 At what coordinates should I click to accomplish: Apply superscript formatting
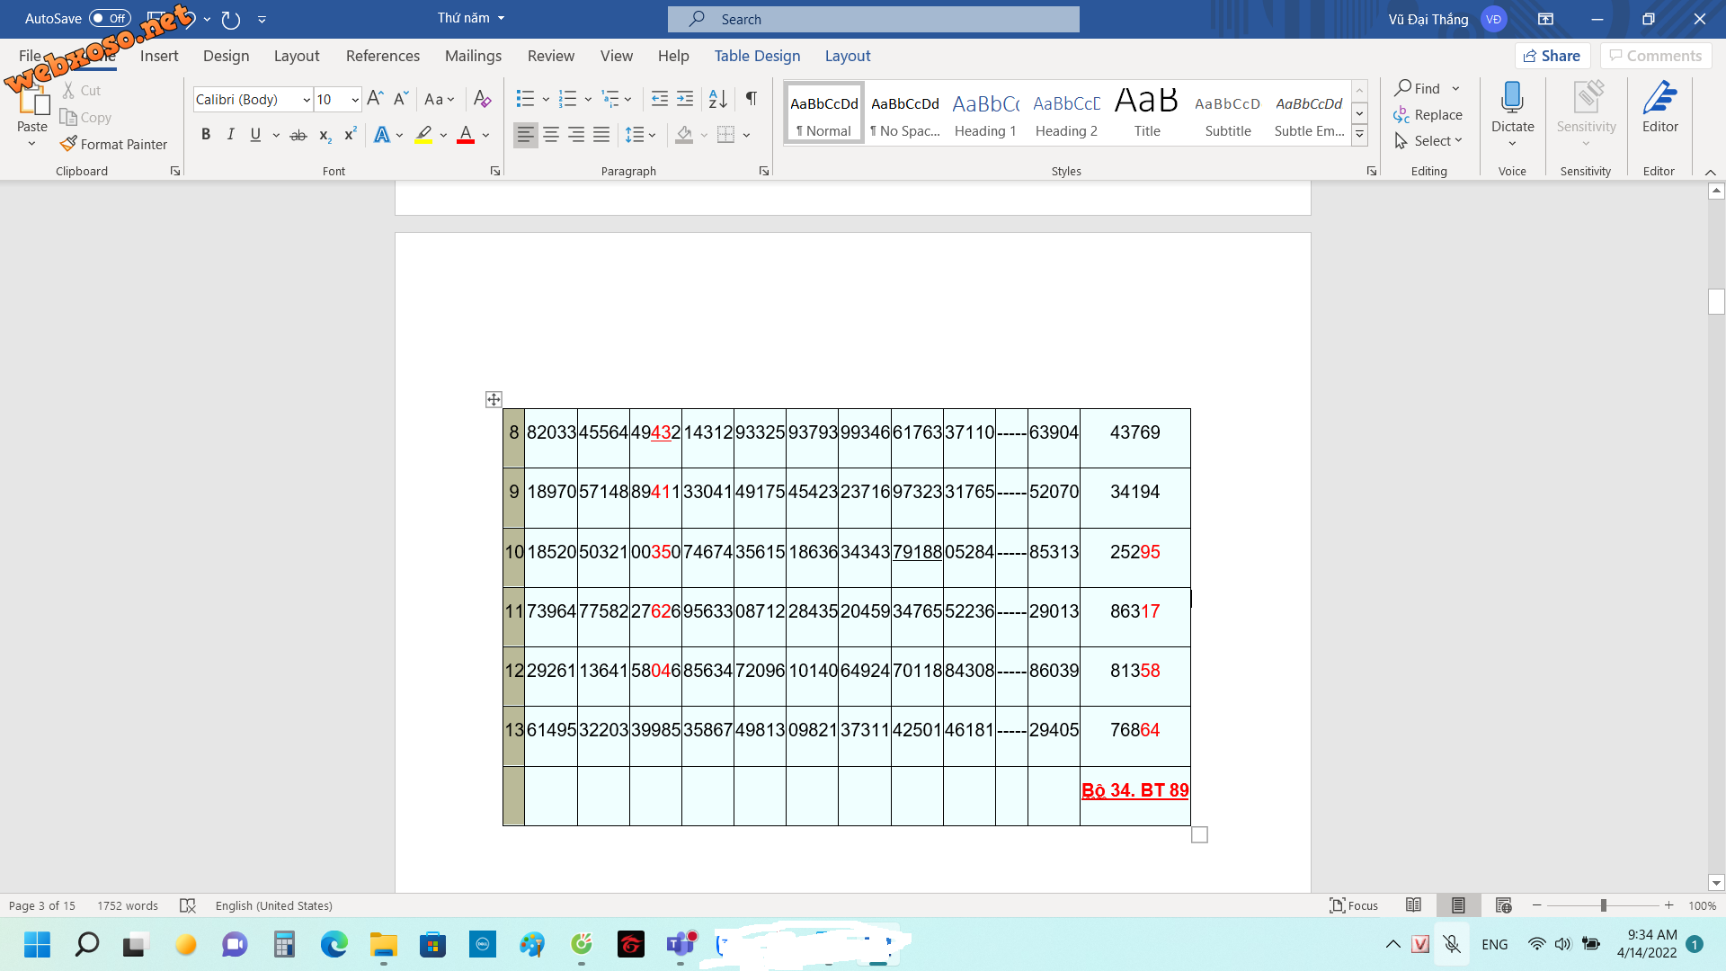click(350, 135)
